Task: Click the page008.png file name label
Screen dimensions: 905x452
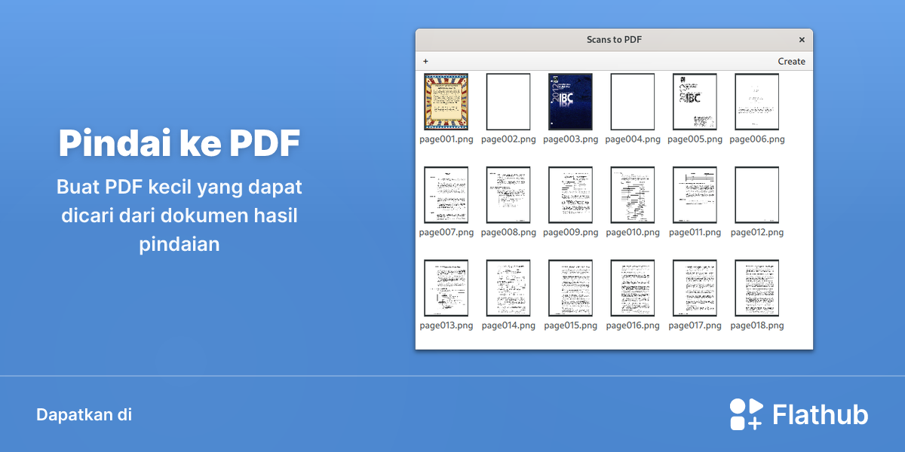Action: 508,233
